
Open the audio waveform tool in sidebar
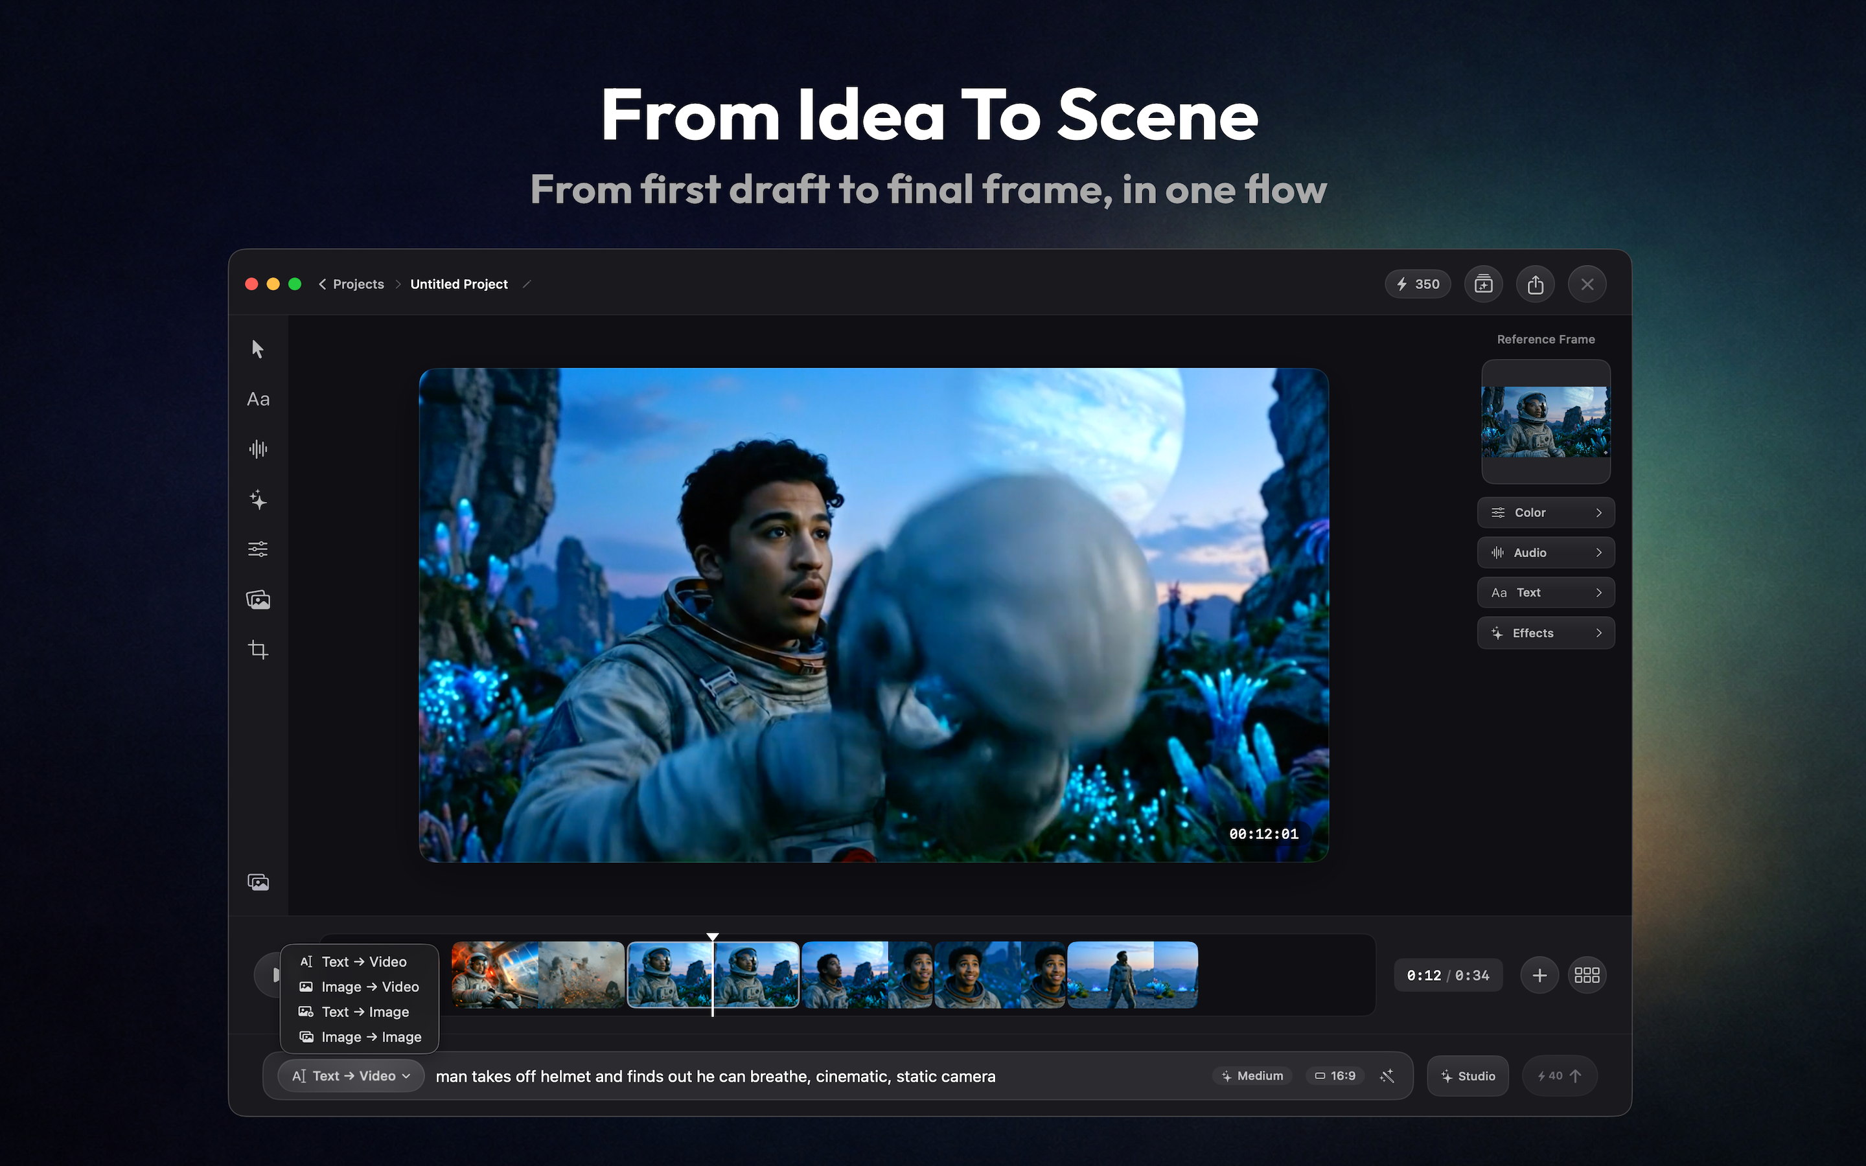point(257,449)
